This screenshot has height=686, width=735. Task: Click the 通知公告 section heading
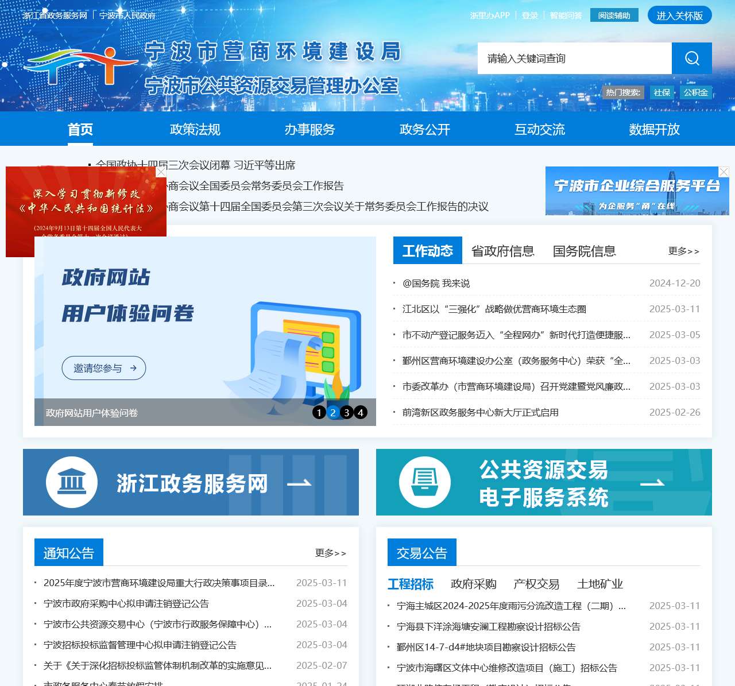pyautogui.click(x=69, y=552)
